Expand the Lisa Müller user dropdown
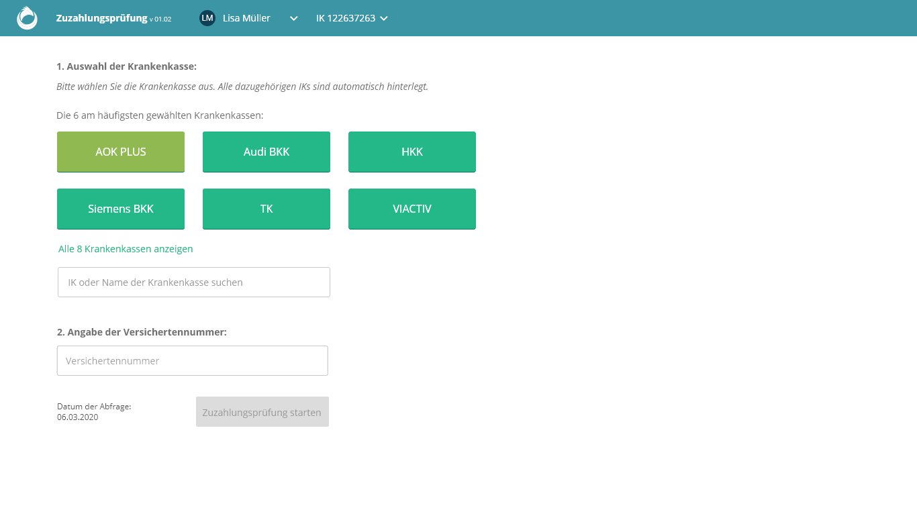 (293, 19)
